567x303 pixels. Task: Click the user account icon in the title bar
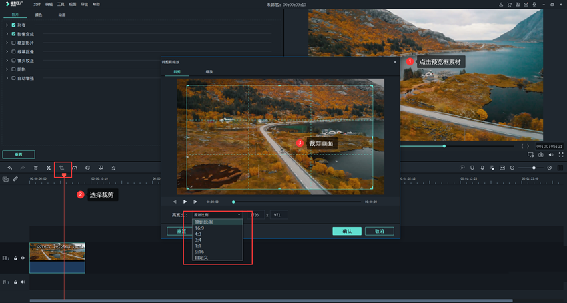501,5
